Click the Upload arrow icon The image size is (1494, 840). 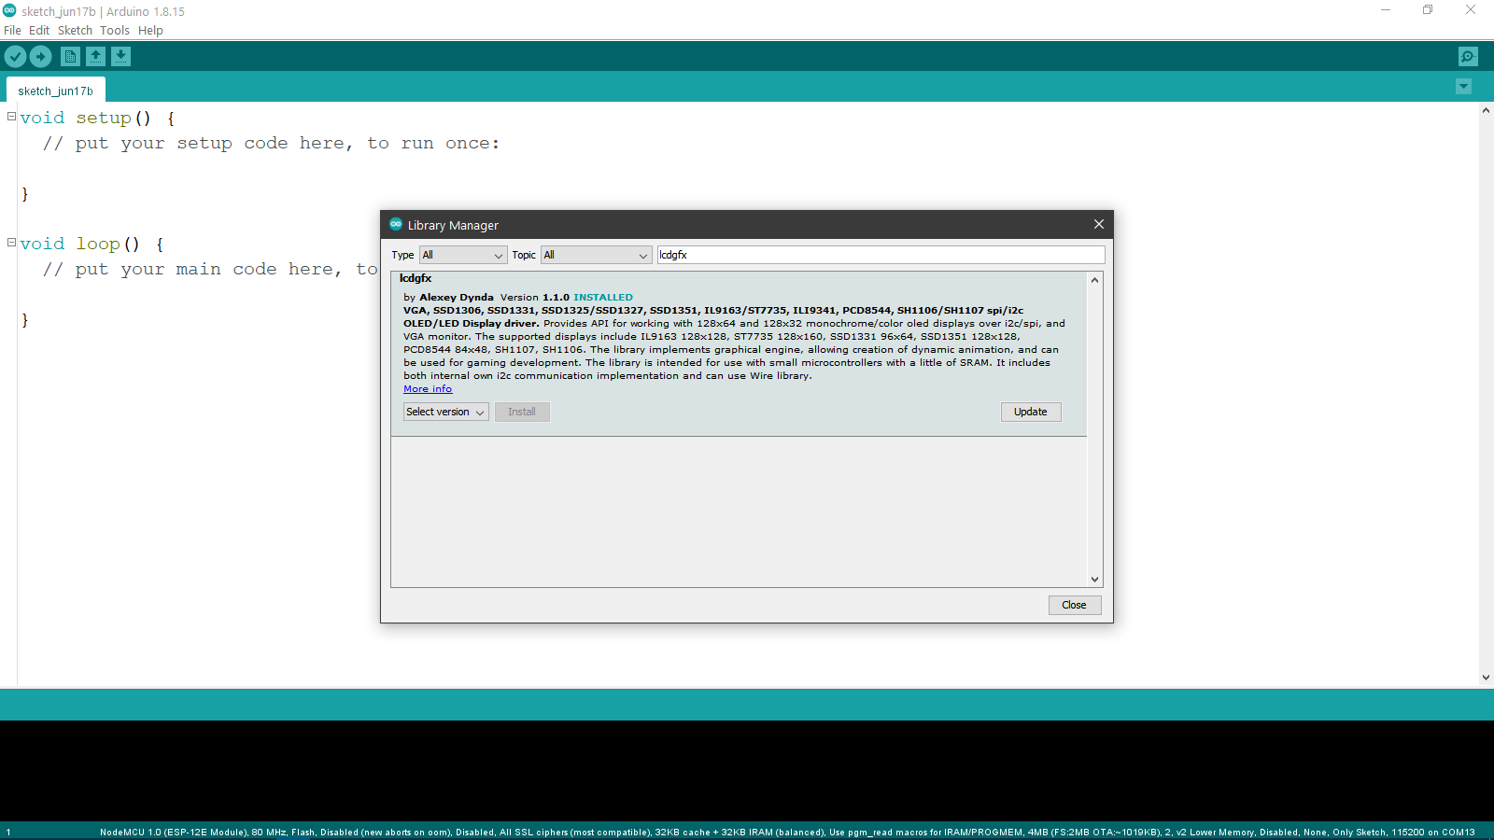[40, 57]
